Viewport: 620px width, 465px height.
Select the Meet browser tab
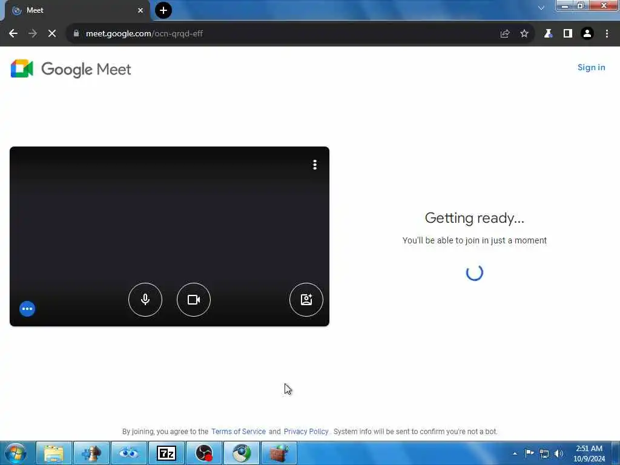77,10
